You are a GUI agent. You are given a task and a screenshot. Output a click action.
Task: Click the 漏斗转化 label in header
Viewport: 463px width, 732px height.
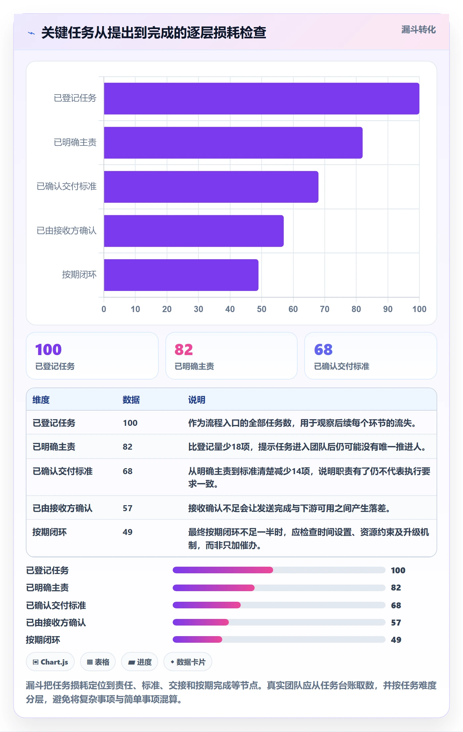418,30
